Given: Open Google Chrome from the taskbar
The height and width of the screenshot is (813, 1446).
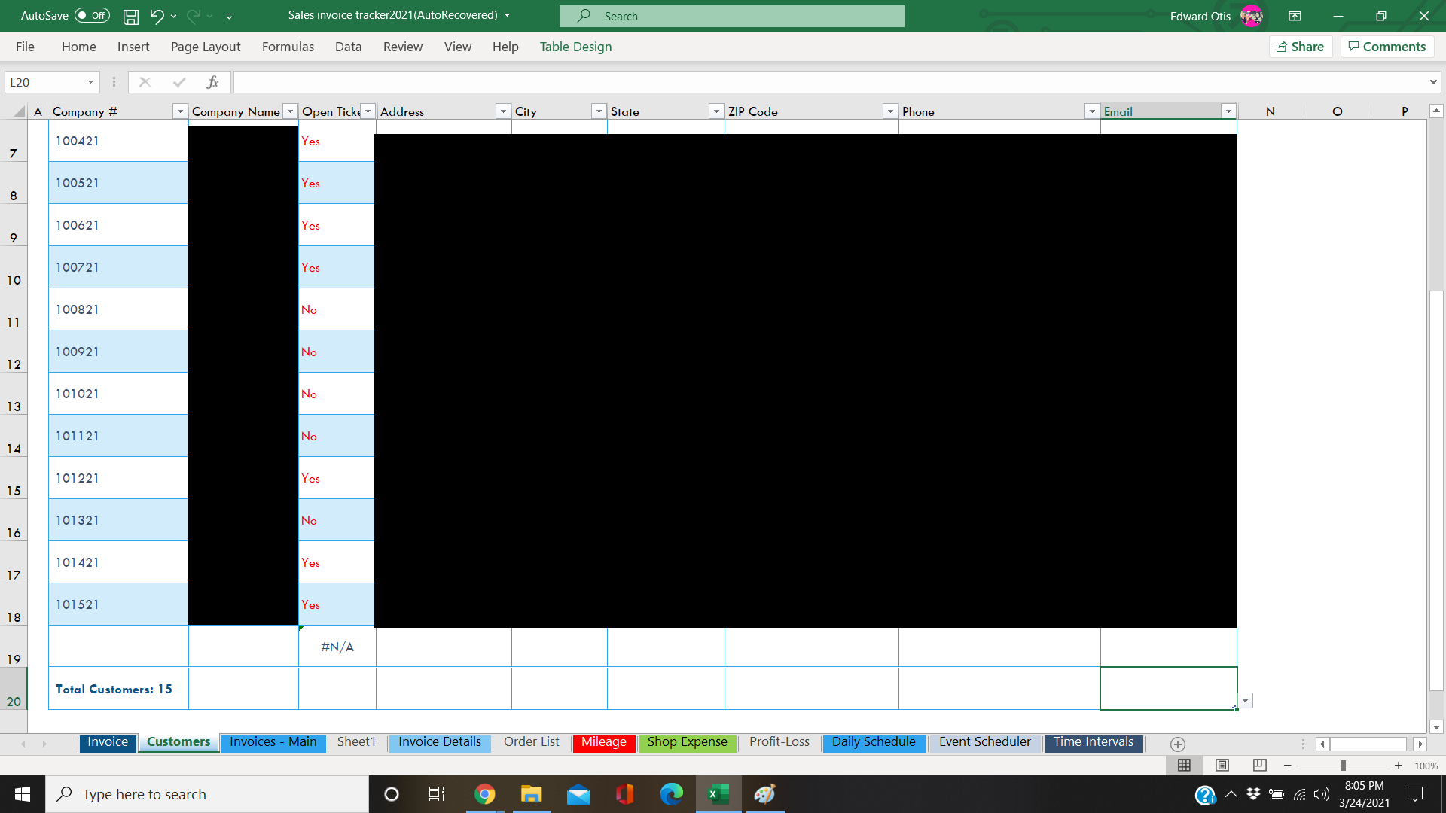Looking at the screenshot, I should tap(484, 794).
